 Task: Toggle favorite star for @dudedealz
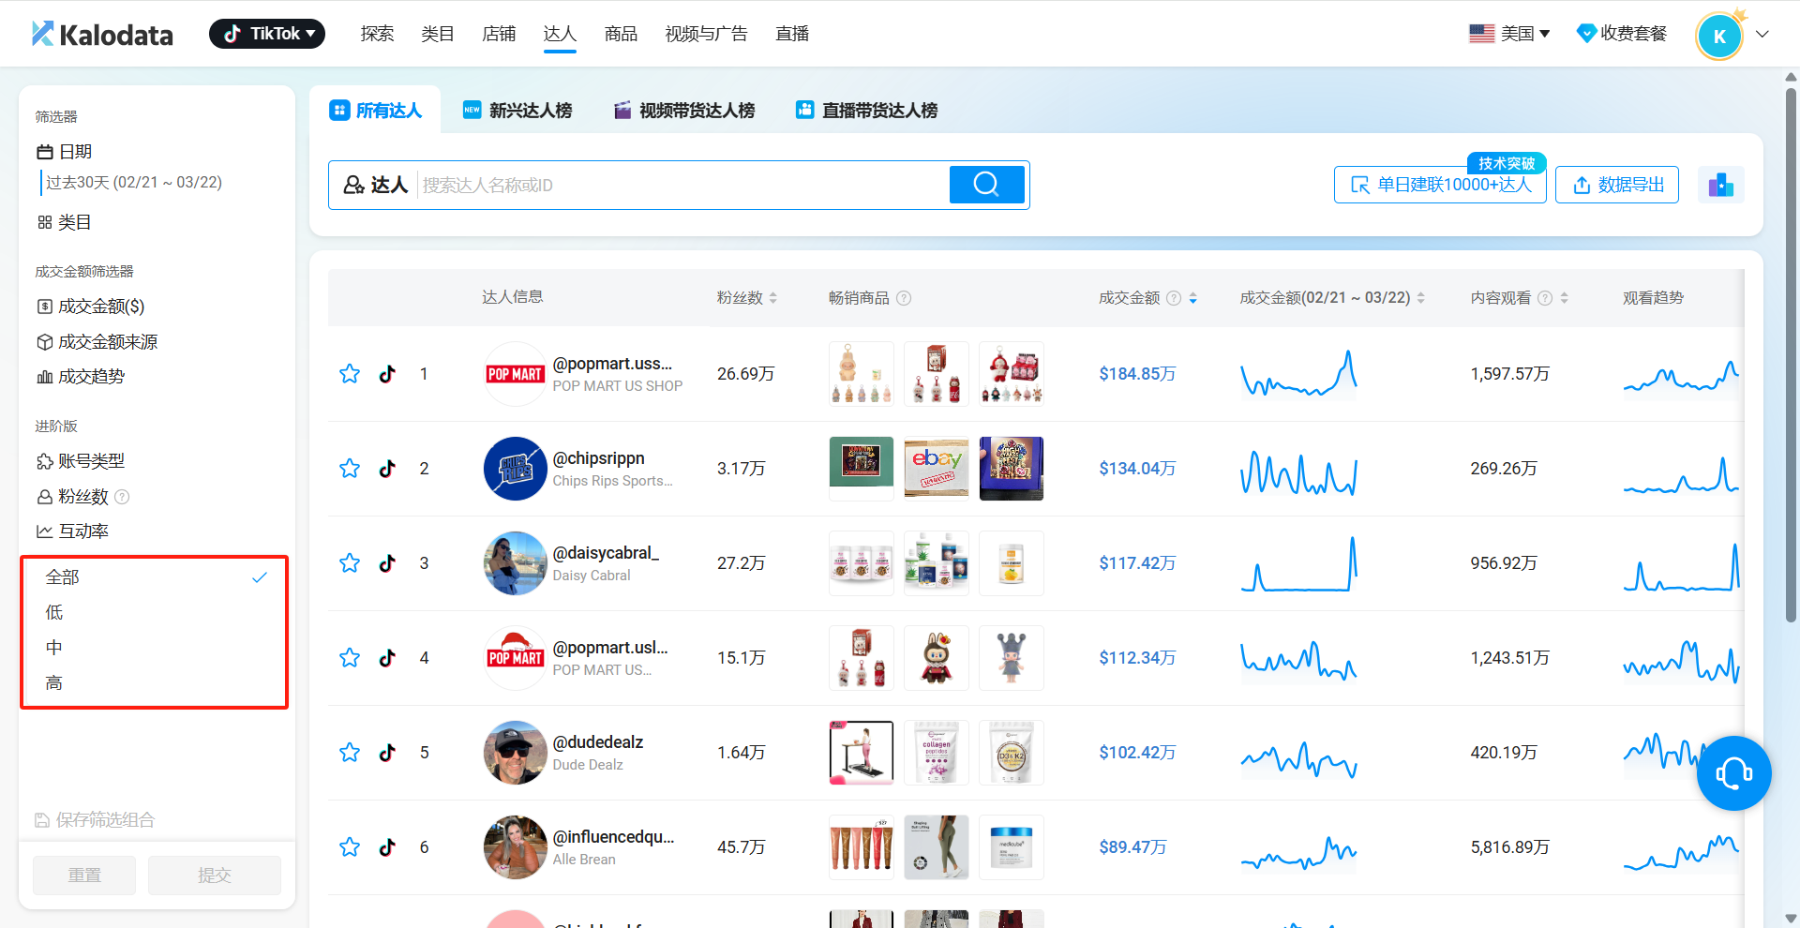tap(350, 753)
